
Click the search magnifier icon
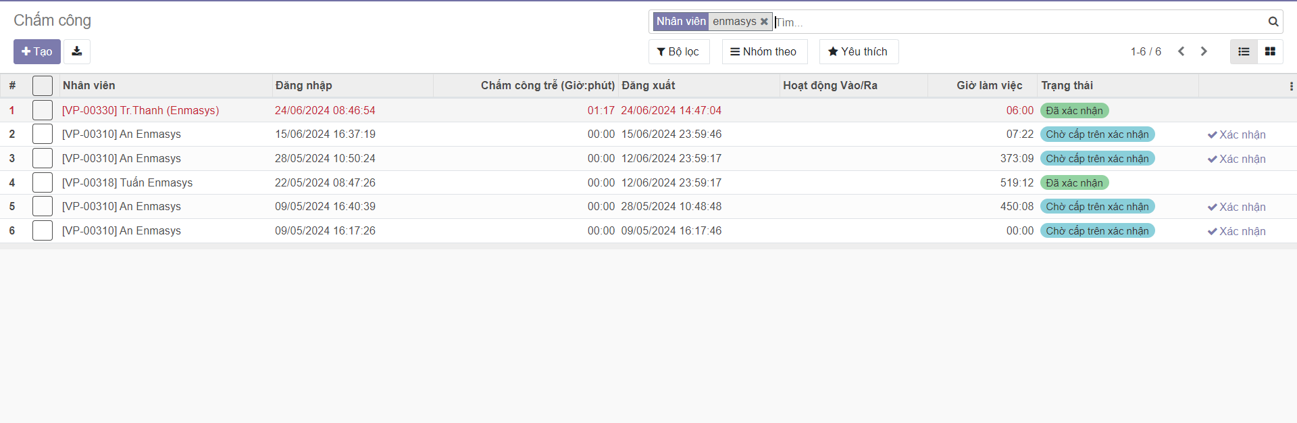coord(1273,22)
